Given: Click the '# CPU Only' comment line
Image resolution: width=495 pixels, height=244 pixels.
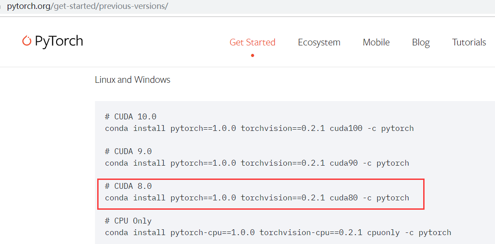Looking at the screenshot, I should click(x=128, y=221).
